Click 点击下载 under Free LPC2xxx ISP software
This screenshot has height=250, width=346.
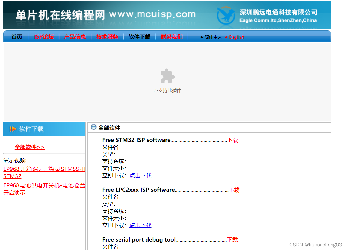click(140, 225)
